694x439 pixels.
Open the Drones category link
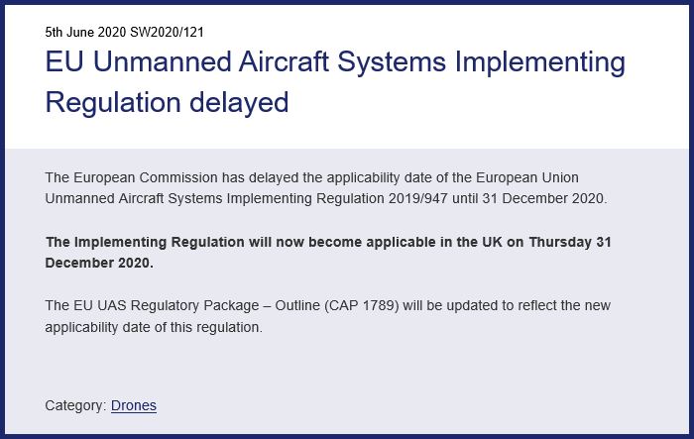(134, 405)
